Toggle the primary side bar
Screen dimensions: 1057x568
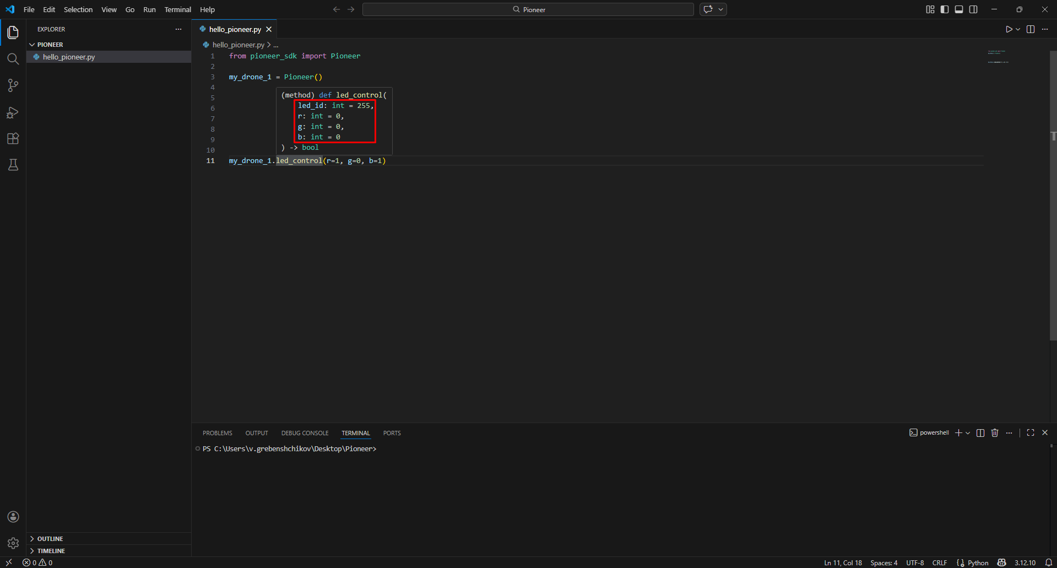pyautogui.click(x=945, y=9)
